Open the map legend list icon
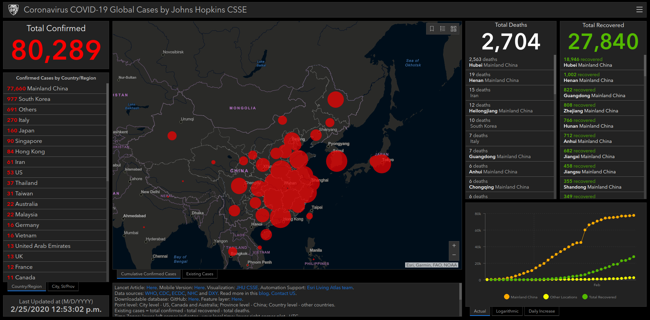This screenshot has width=650, height=320. 443,29
